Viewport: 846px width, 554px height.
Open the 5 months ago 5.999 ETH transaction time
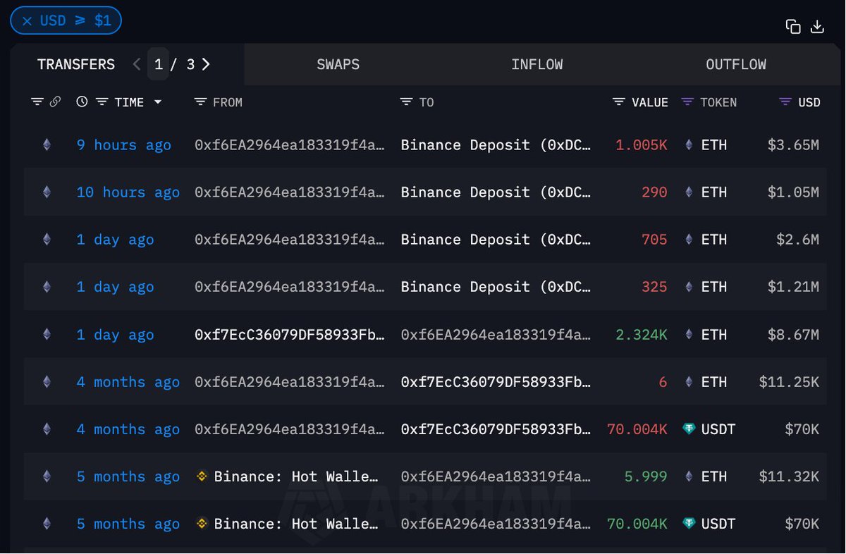coord(128,476)
